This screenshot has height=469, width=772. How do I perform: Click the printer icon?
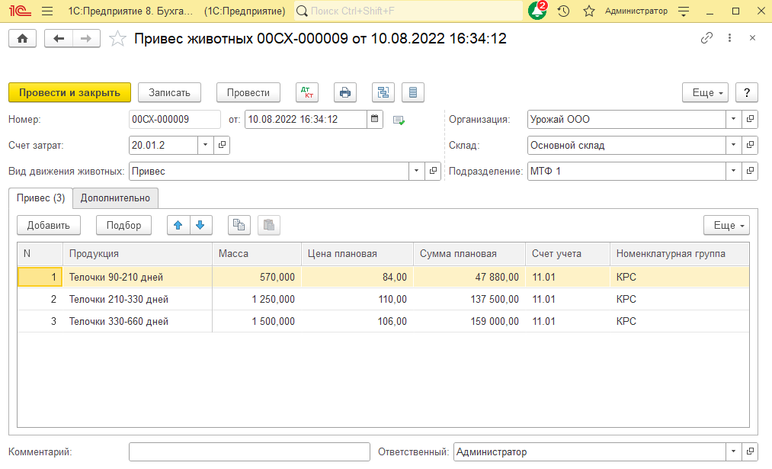[x=345, y=92]
